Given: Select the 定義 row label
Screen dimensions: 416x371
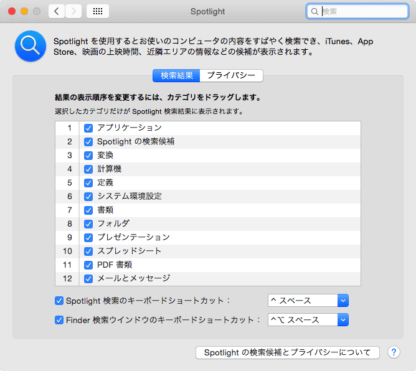Looking at the screenshot, I should 105,183.
